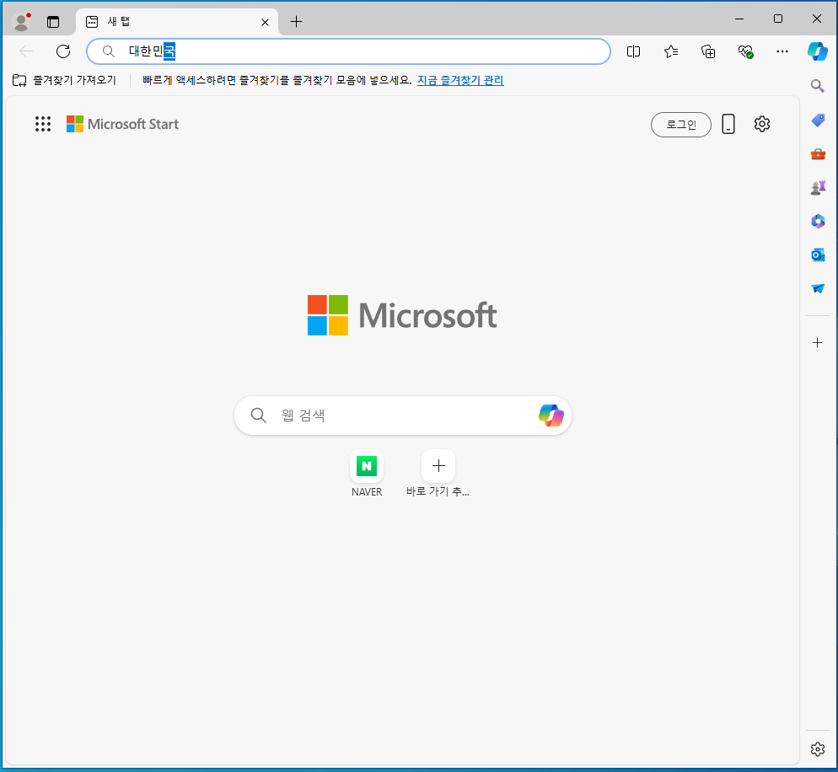838x772 pixels.
Task: Click the 로그인 button
Action: tap(681, 125)
